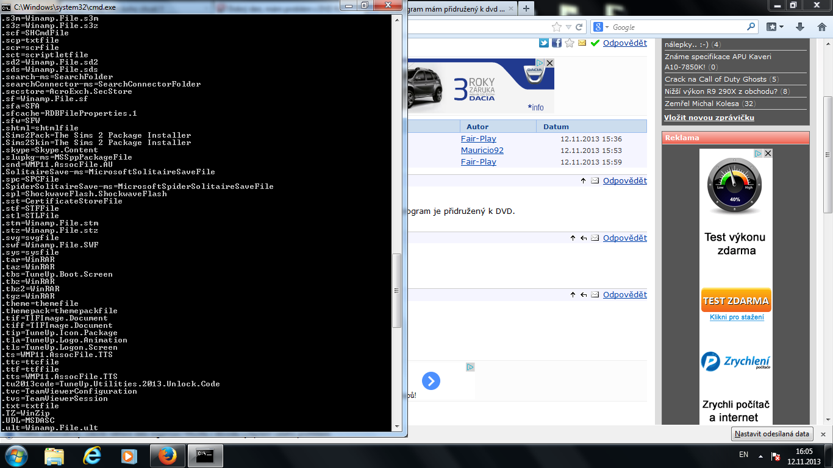Close the 'přidružený k dvd' tab
This screenshot has height=468, width=833.
point(510,8)
